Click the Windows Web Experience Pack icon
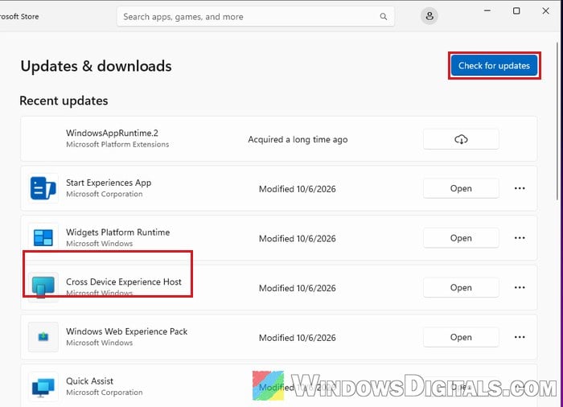The image size is (563, 407). 43,336
